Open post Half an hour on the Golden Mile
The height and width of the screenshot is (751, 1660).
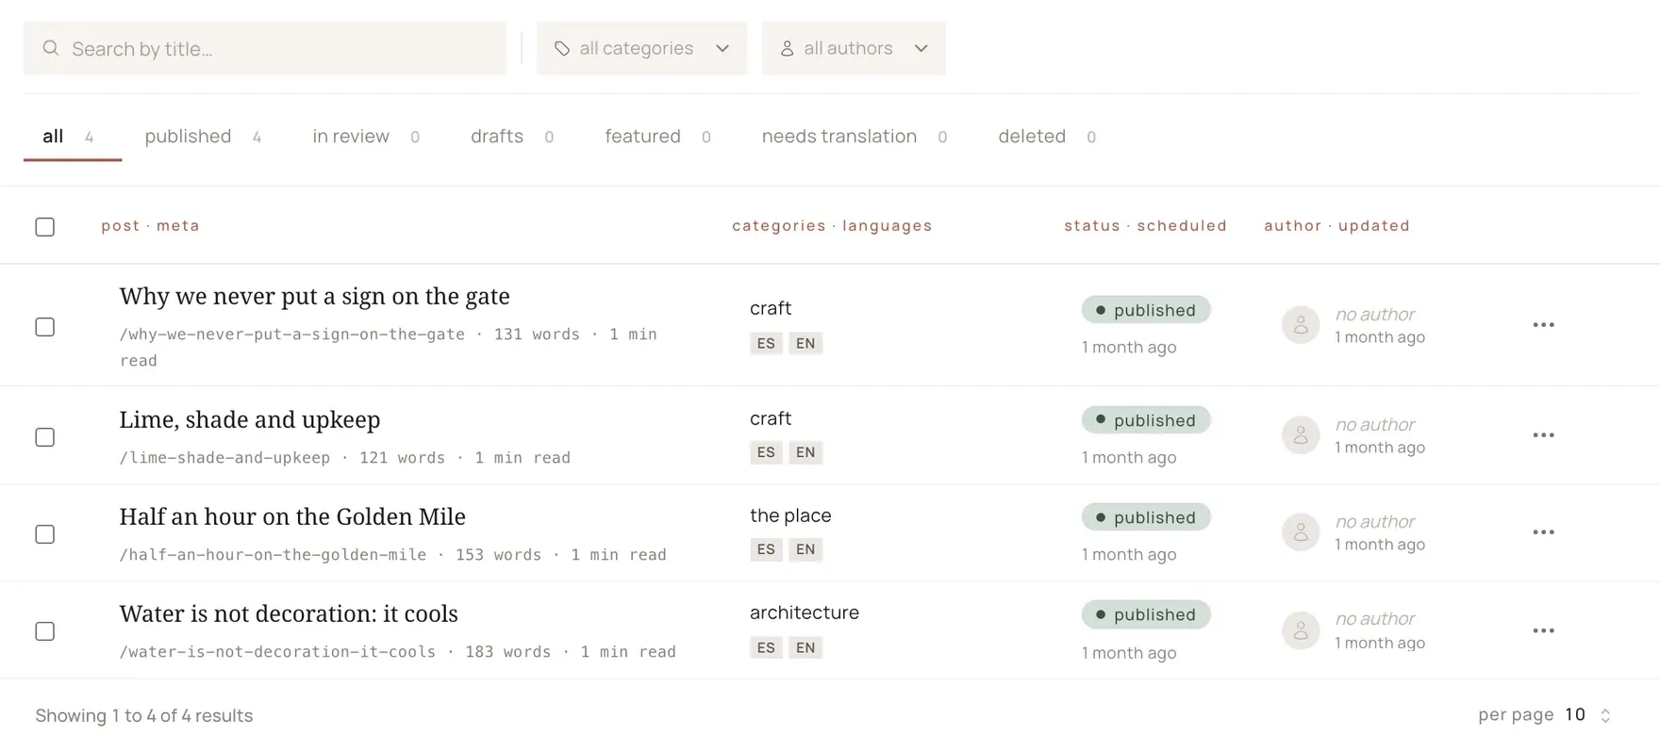[x=292, y=516]
